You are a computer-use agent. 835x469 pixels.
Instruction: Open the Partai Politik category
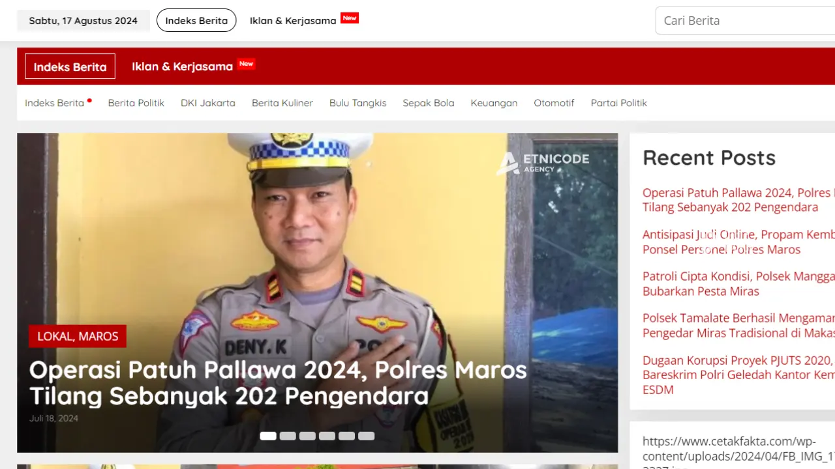tap(618, 103)
